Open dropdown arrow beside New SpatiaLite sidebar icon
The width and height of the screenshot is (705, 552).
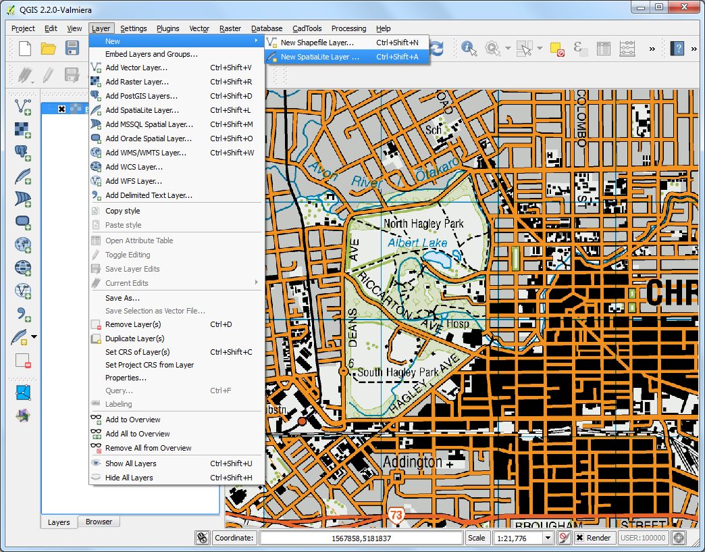34,336
